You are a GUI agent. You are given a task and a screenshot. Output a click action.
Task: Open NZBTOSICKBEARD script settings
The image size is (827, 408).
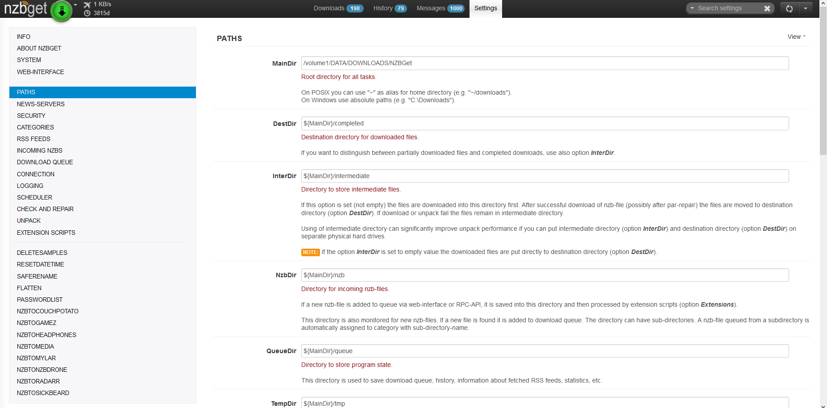coord(103,393)
